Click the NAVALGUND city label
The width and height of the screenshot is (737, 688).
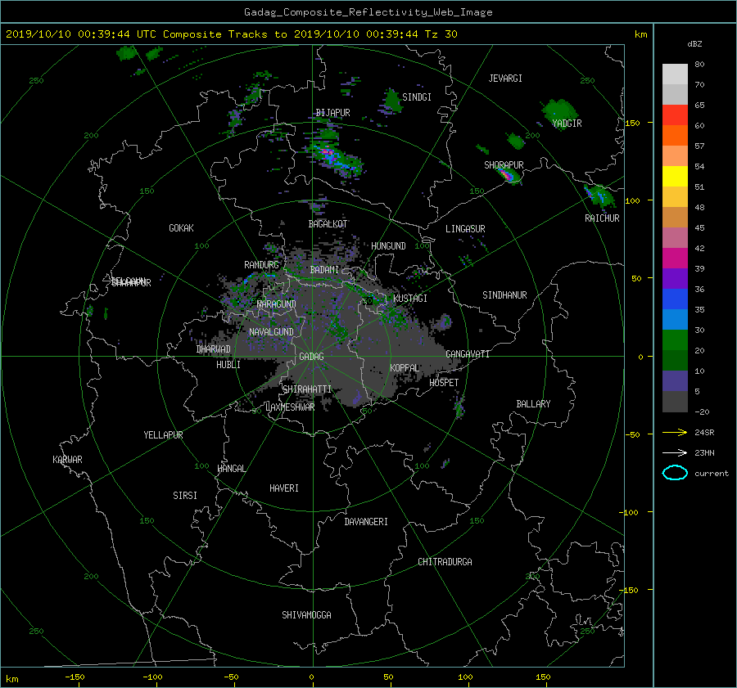pos(271,332)
